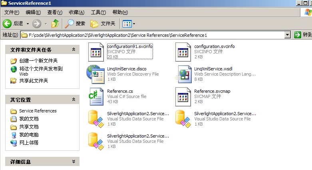Open the 查看(V) menu
The image size is (312, 170).
(x=55, y=12)
